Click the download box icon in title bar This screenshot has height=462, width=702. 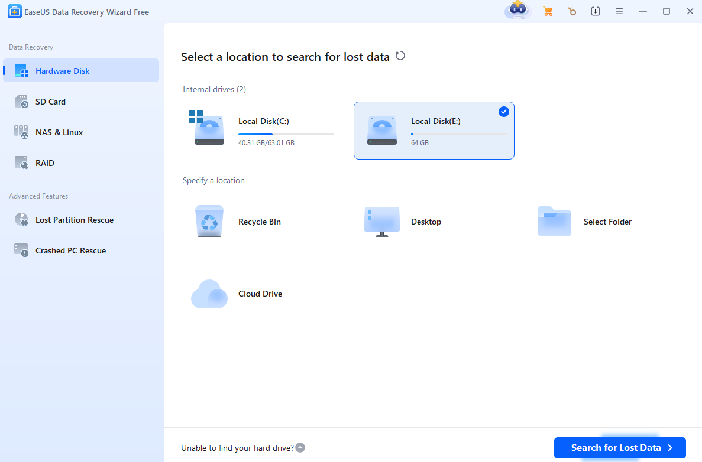point(596,12)
